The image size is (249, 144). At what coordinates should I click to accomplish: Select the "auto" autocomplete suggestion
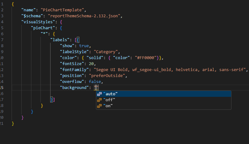[164, 94]
